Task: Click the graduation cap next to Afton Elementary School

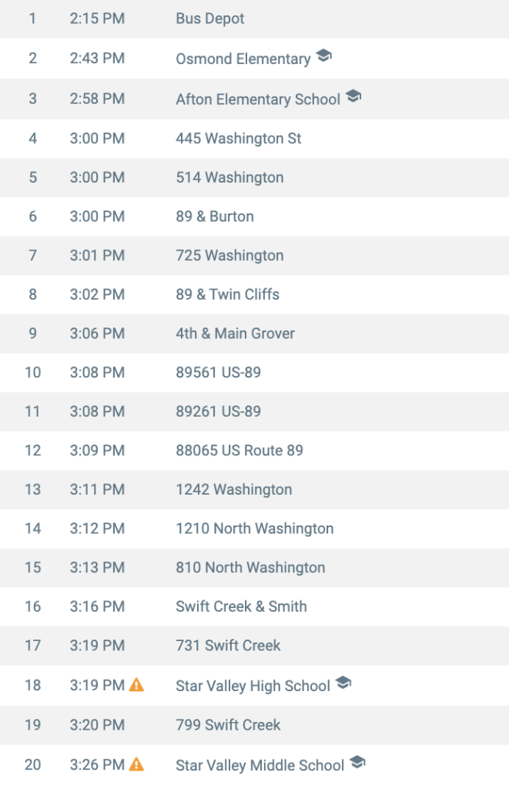Action: point(353,97)
